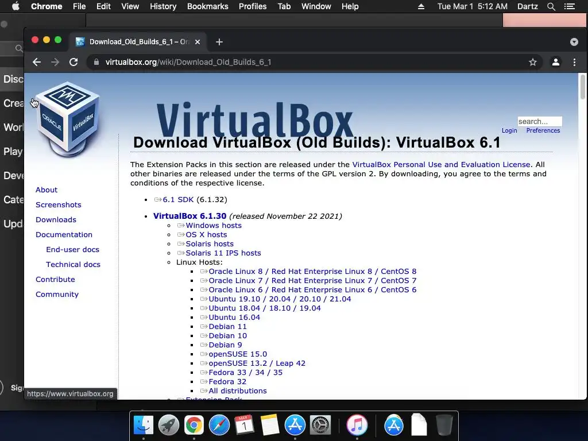Click the Chrome forward arrow

(55, 62)
